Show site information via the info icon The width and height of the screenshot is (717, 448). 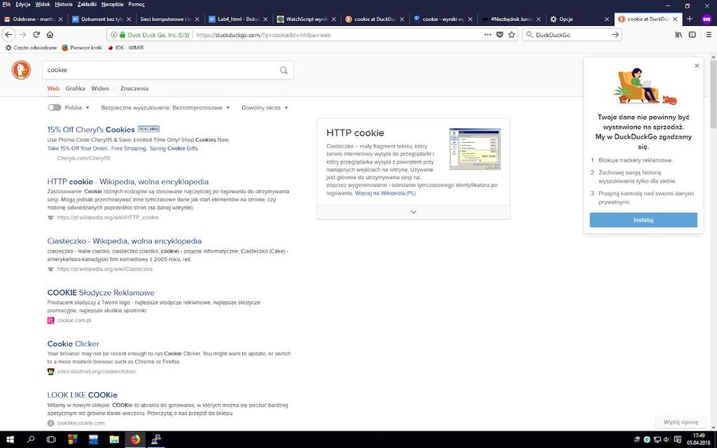pos(113,35)
